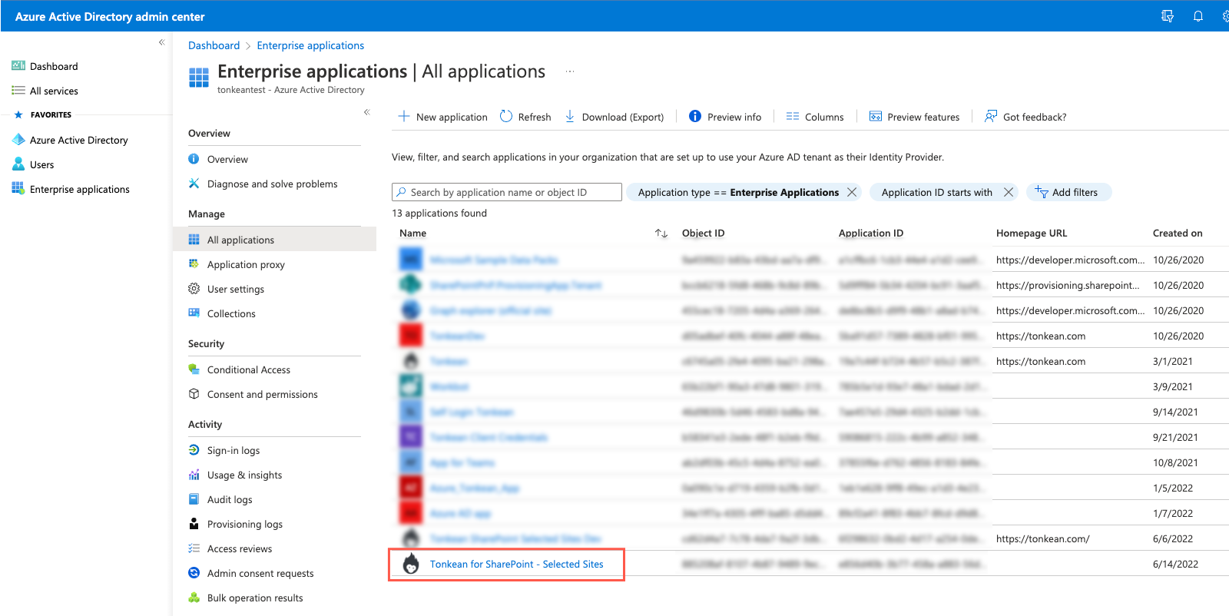Click Got feedback?
This screenshot has width=1229, height=616.
(1025, 117)
